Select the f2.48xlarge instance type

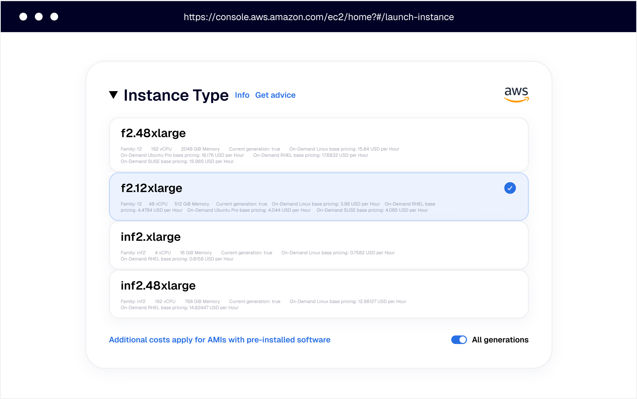tap(318, 145)
